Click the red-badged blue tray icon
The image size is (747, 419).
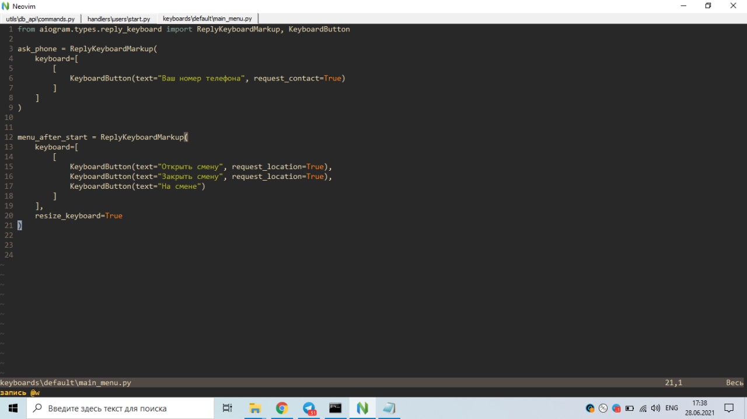coord(616,409)
